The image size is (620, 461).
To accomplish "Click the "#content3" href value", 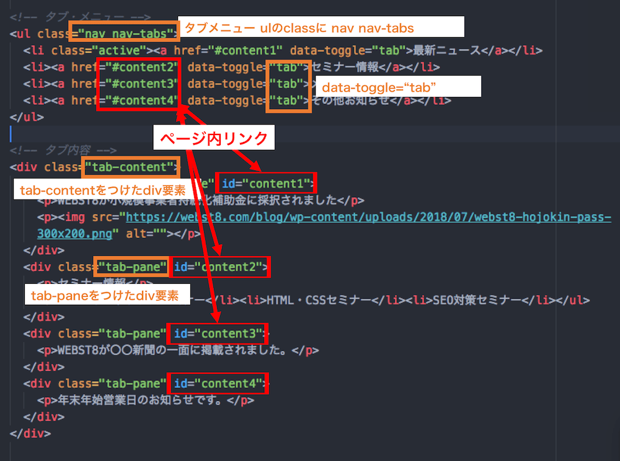I will pyautogui.click(x=138, y=84).
